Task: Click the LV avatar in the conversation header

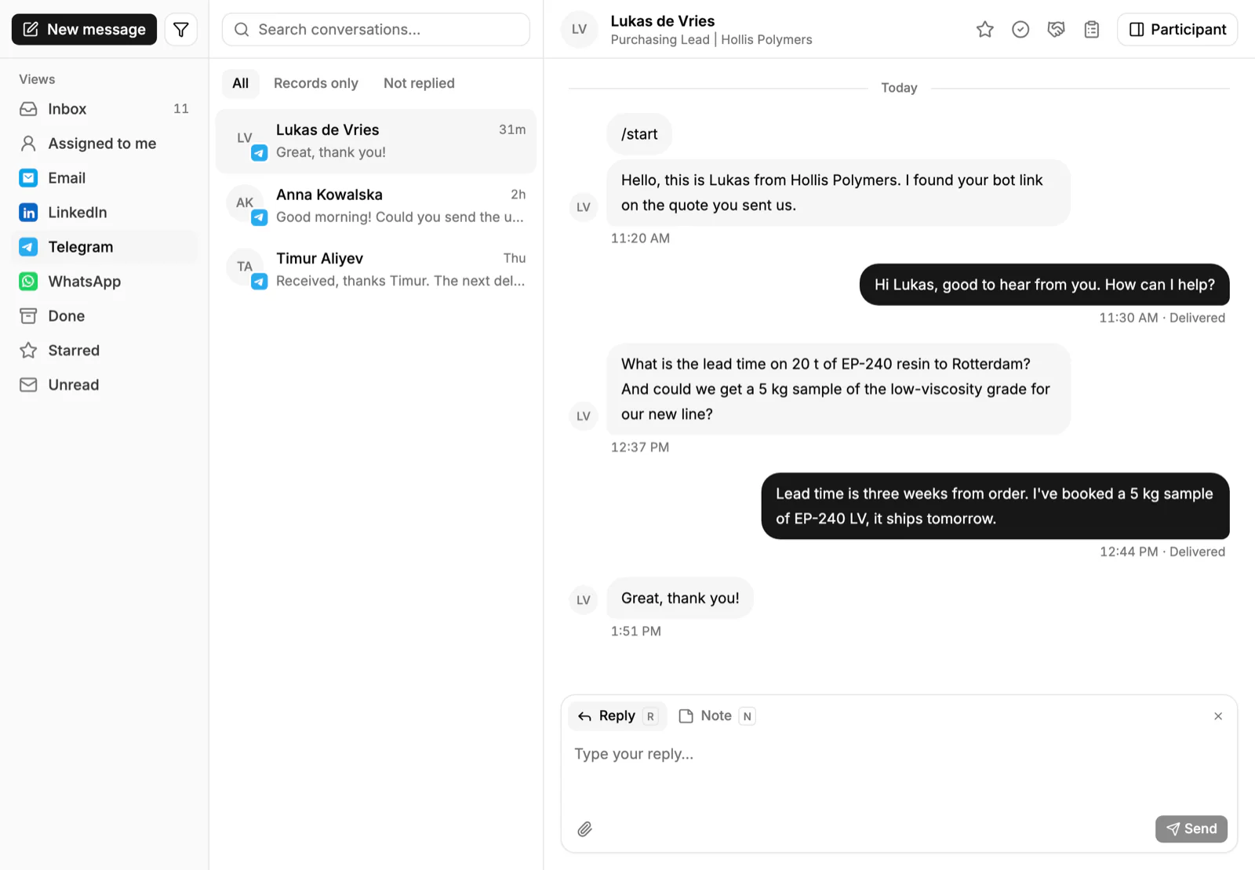Action: coord(580,30)
